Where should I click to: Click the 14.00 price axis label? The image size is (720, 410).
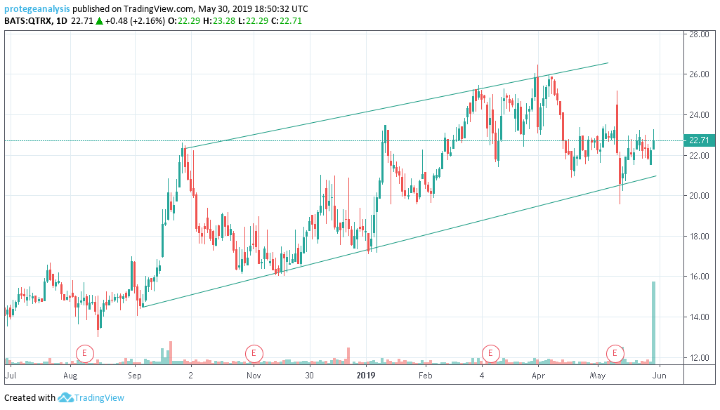click(x=699, y=317)
